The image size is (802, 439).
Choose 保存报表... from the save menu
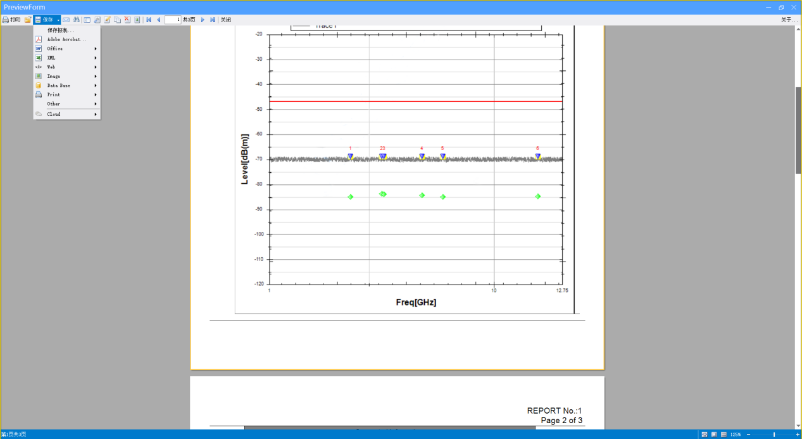coord(66,30)
